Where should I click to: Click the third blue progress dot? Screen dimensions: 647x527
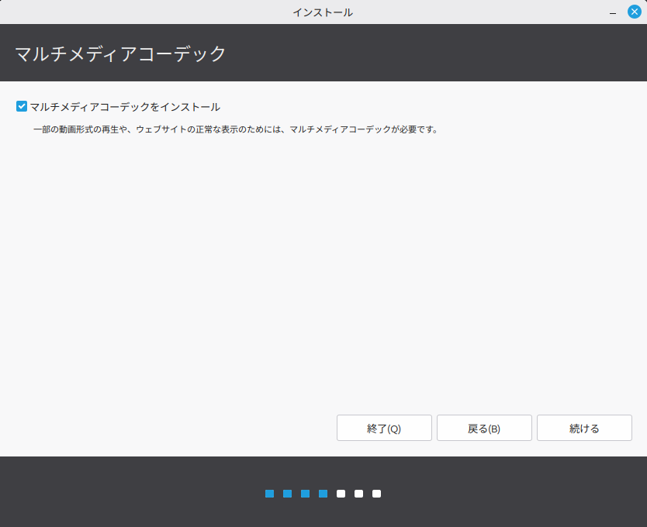tap(305, 494)
